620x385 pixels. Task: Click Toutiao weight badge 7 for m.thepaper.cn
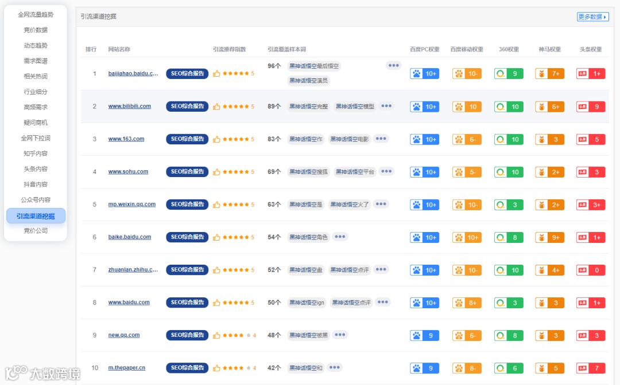[591, 368]
